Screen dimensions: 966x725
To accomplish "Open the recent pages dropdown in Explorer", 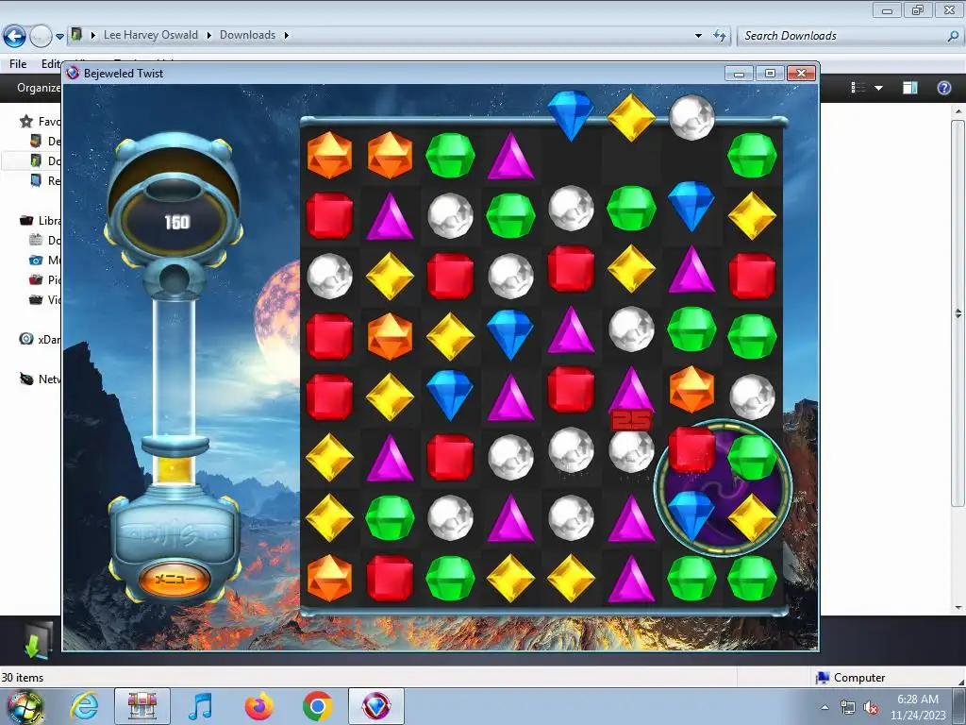I will (x=59, y=37).
